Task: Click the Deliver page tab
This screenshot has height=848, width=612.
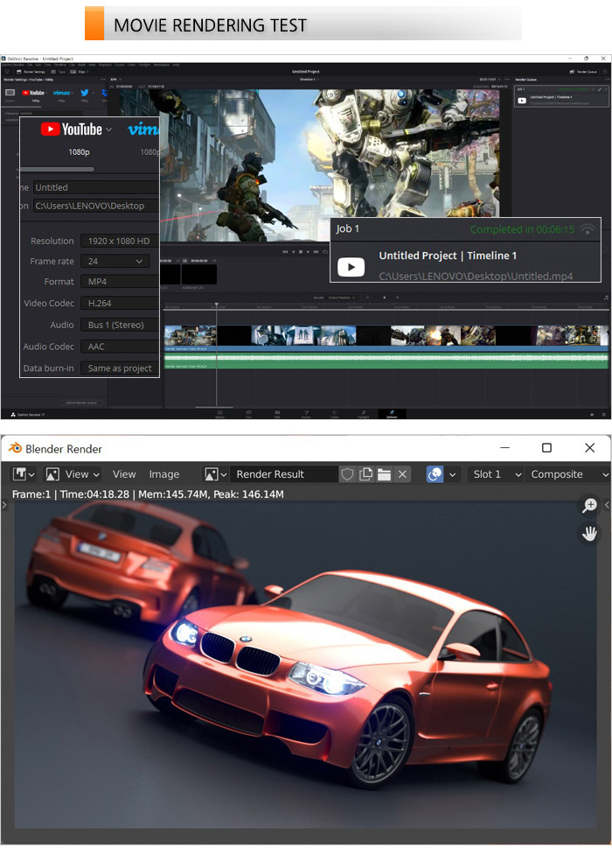Action: [x=392, y=414]
